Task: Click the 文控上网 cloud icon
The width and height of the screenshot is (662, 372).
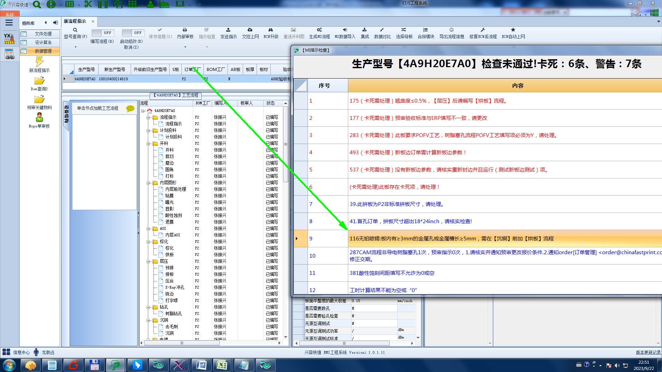Action: point(250,30)
